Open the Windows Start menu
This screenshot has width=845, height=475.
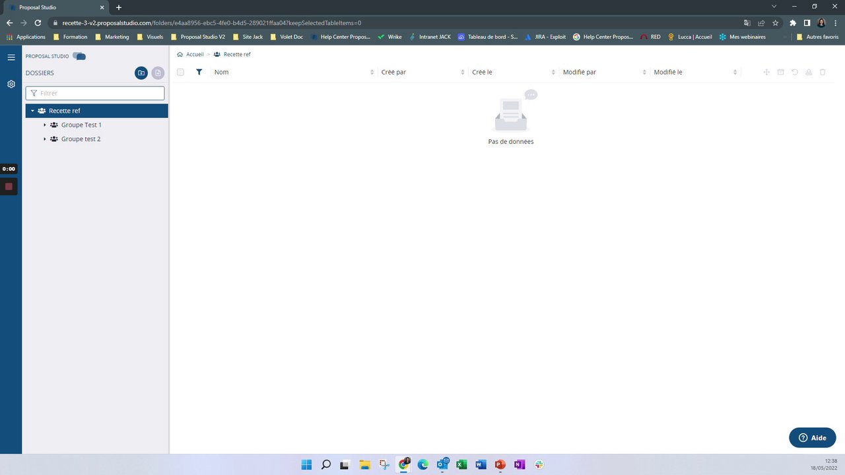(x=306, y=464)
